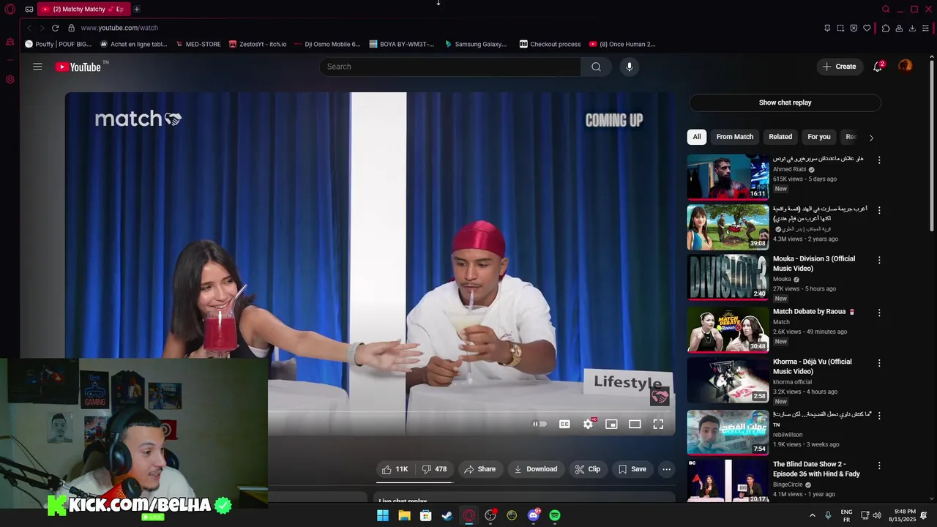Open YouTube notifications bell
Viewport: 937px width, 527px height.
878,67
